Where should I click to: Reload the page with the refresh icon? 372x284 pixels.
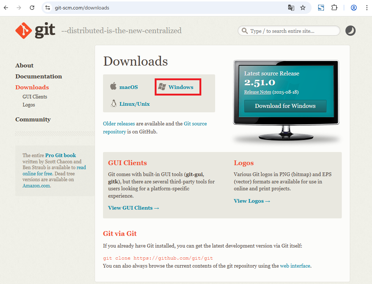[32, 8]
